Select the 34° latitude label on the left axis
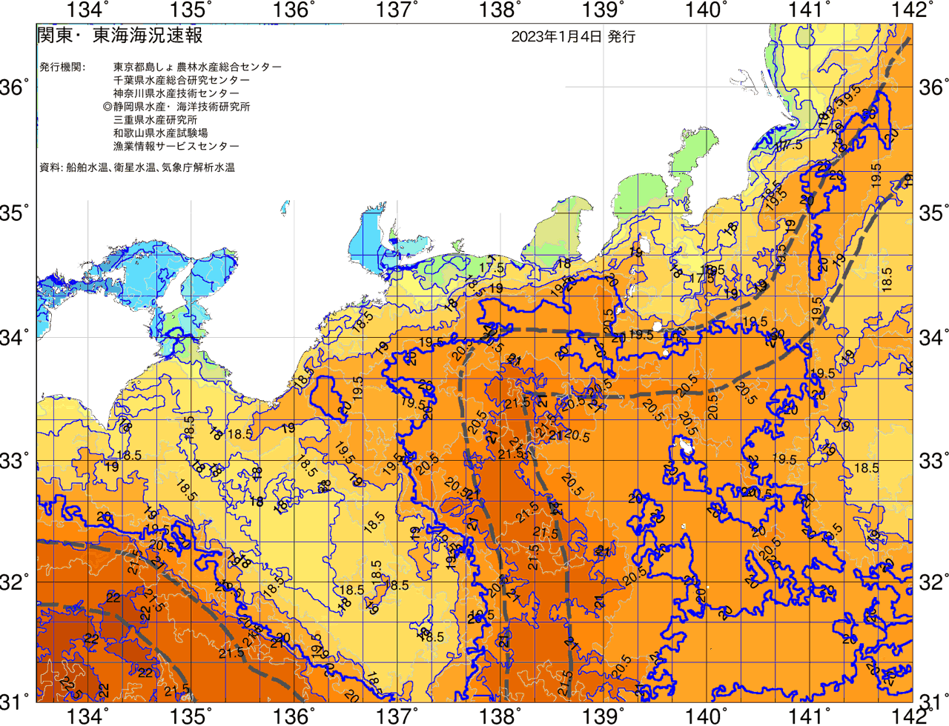Image resolution: width=949 pixels, height=726 pixels. tap(16, 338)
